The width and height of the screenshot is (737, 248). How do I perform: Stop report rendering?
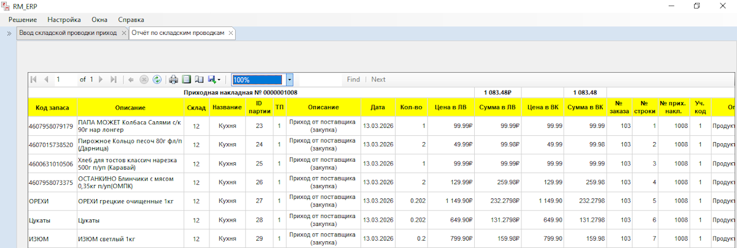[144, 80]
